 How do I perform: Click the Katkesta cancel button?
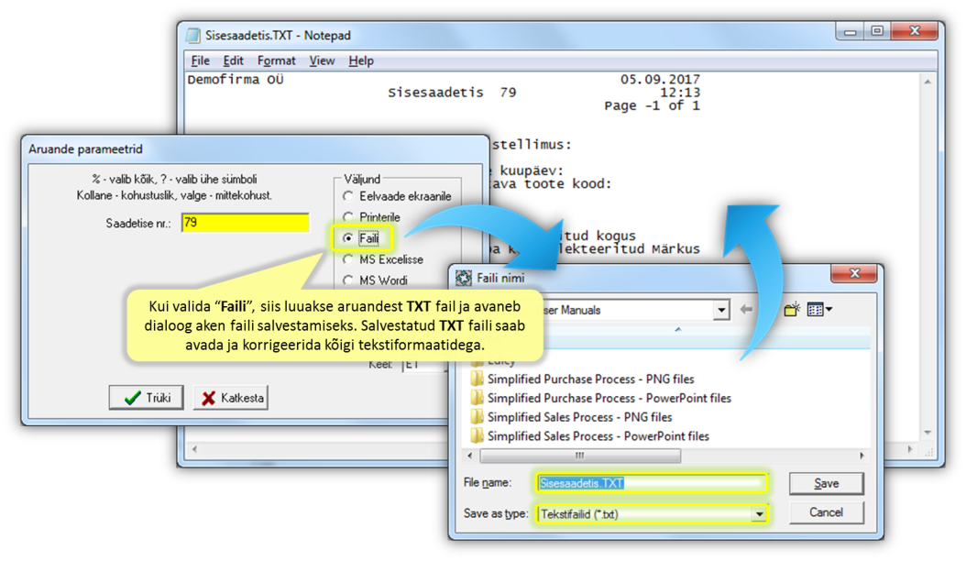[x=232, y=398]
